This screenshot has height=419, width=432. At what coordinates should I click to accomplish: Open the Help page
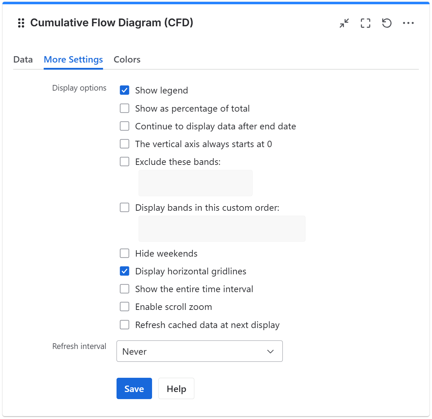(x=176, y=388)
